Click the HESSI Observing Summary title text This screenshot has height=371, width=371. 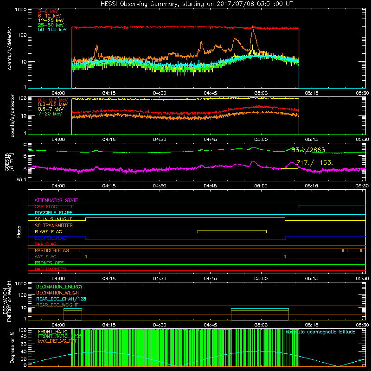[x=196, y=4]
